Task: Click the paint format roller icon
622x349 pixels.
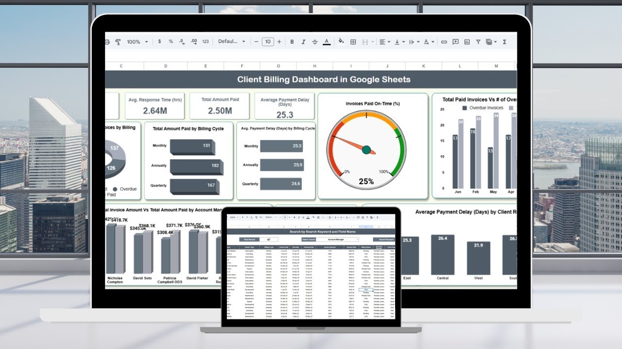Action: point(118,42)
